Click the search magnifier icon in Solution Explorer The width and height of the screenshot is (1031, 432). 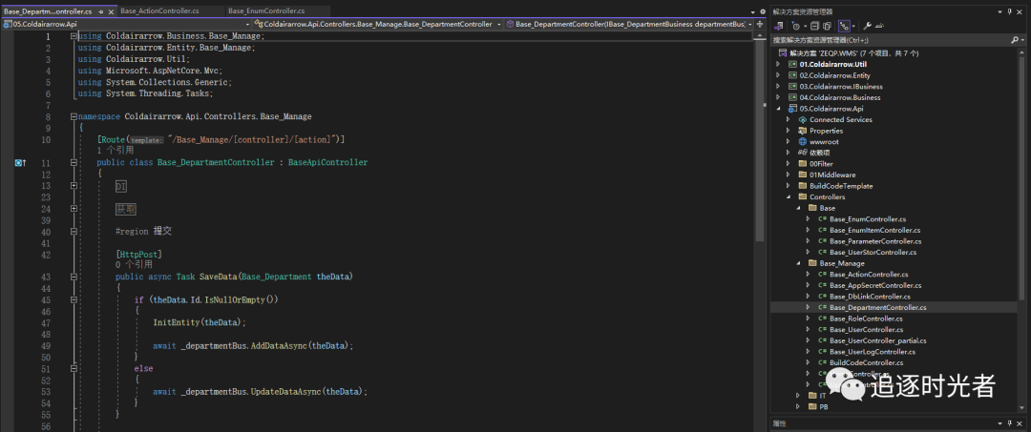pyautogui.click(x=1015, y=40)
